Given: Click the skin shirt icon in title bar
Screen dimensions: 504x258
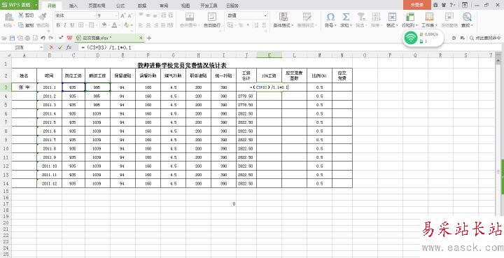Looking at the screenshot, I should (444, 5).
